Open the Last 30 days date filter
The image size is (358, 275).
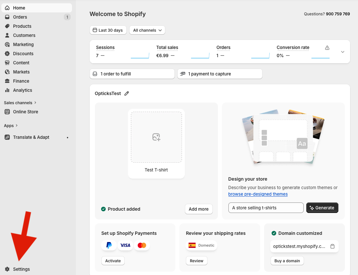click(x=108, y=30)
